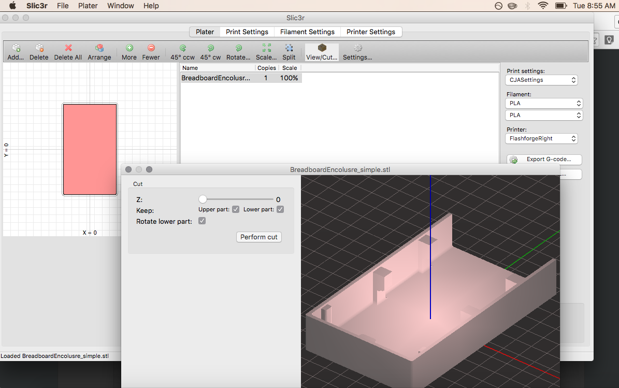
Task: Click the Z cut height slider handle
Action: click(x=203, y=199)
